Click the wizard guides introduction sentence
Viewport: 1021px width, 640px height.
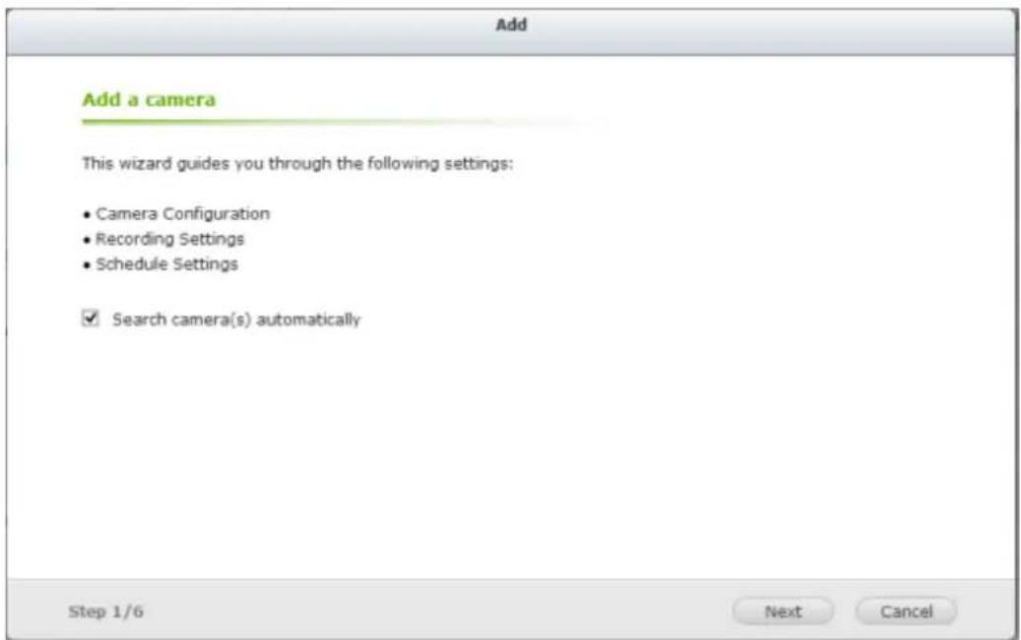point(297,163)
